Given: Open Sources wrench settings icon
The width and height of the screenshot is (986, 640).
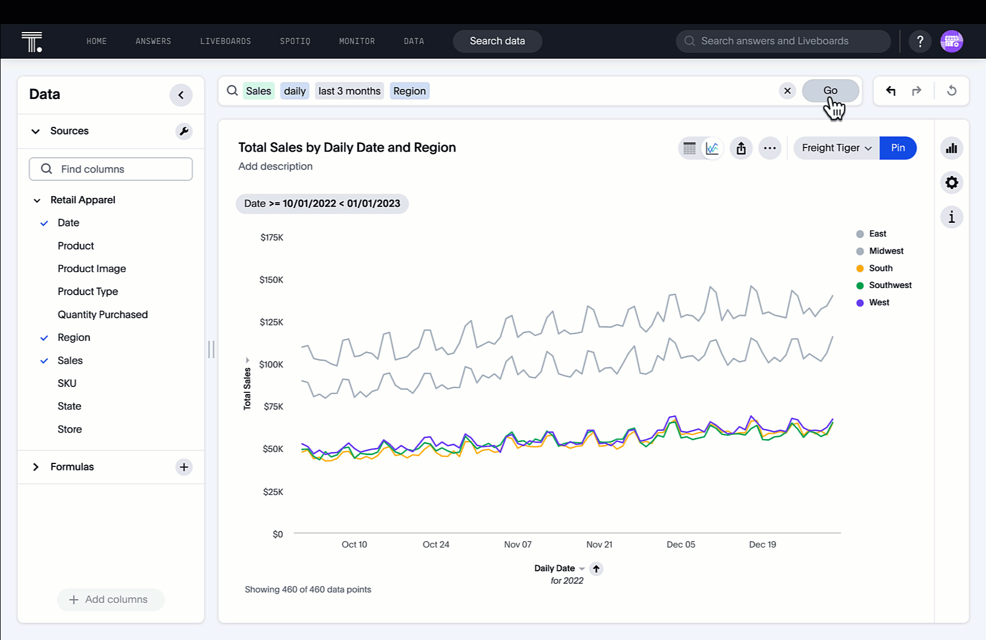Looking at the screenshot, I should click(x=184, y=131).
